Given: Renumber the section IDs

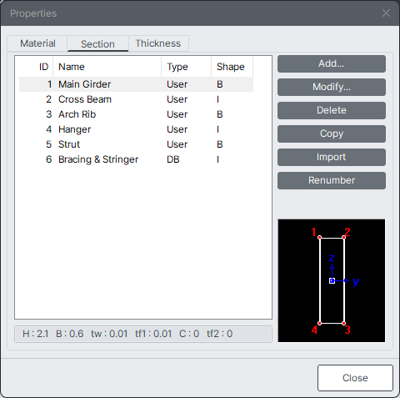Looking at the screenshot, I should 332,180.
